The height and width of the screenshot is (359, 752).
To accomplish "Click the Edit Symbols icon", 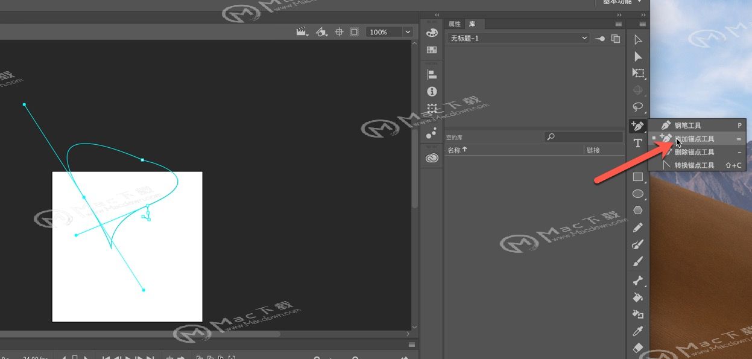I will click(322, 32).
